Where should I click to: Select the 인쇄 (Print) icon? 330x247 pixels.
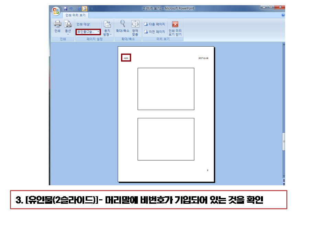57,25
